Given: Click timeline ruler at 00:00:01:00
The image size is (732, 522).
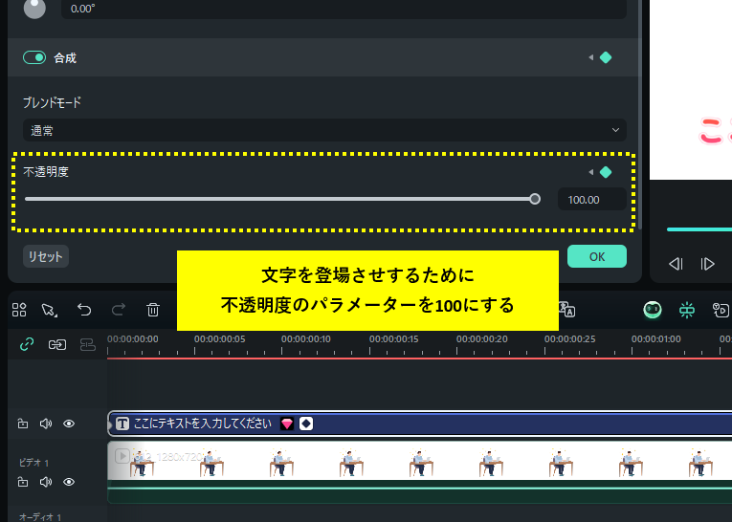Looking at the screenshot, I should tap(632, 351).
